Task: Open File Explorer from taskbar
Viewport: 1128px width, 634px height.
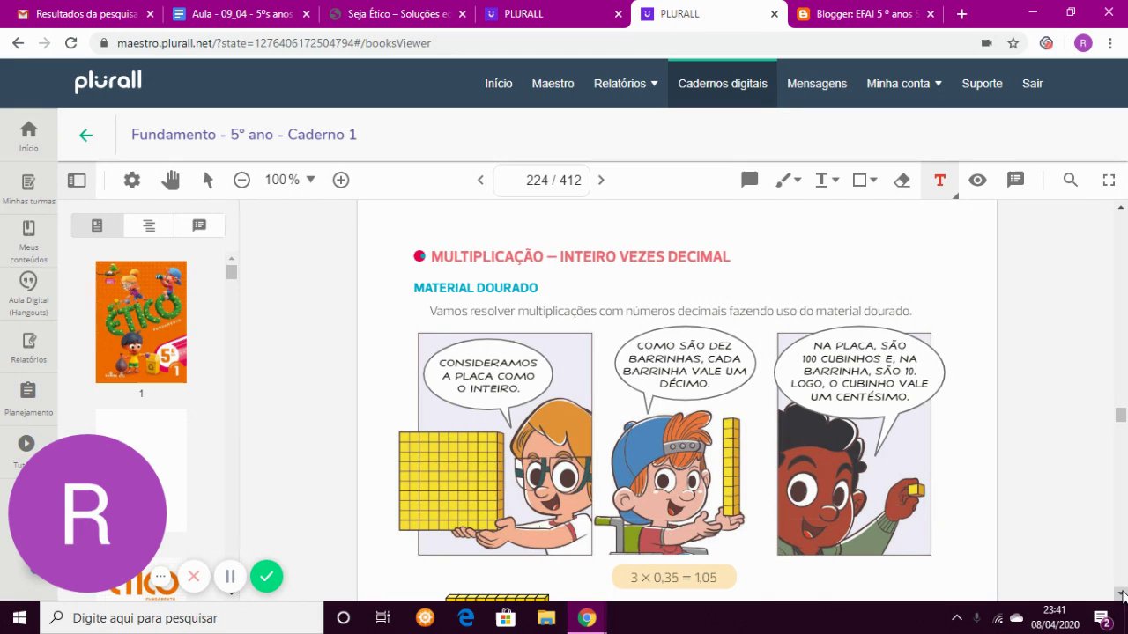Action: pos(545,617)
